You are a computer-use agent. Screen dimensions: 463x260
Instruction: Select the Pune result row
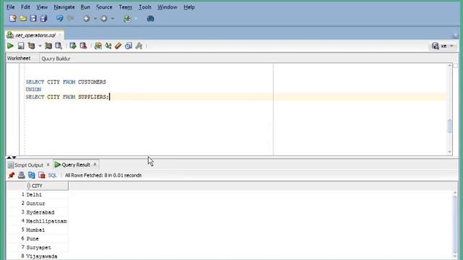(38, 239)
